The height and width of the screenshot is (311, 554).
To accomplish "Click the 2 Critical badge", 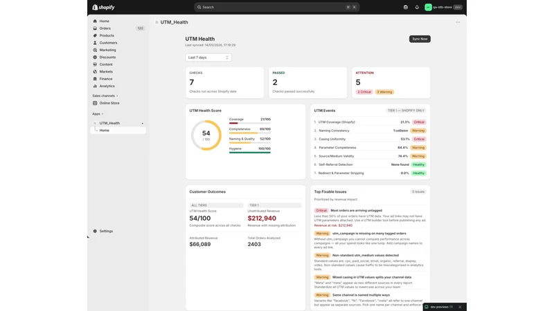I will (x=364, y=92).
